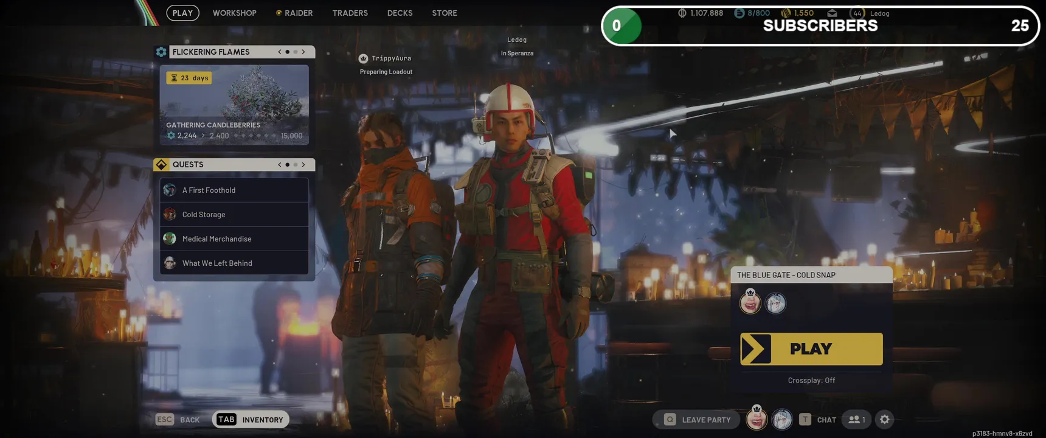Open the Gathering Candleberries event card

point(234,105)
